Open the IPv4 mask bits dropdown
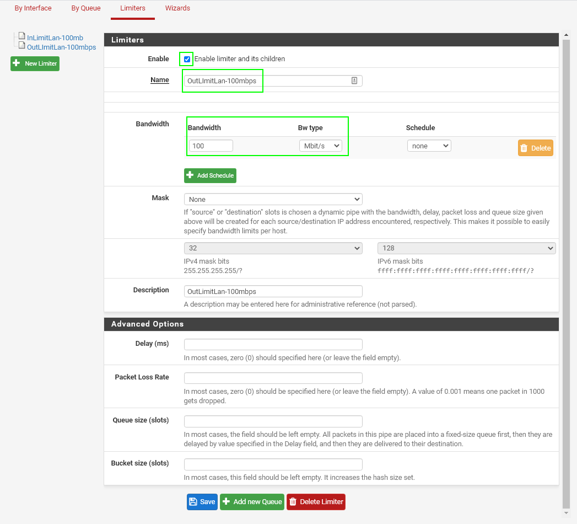 pos(273,248)
